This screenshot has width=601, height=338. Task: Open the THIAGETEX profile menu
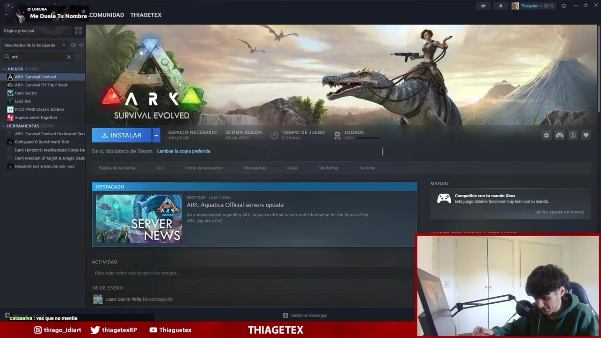pos(146,15)
